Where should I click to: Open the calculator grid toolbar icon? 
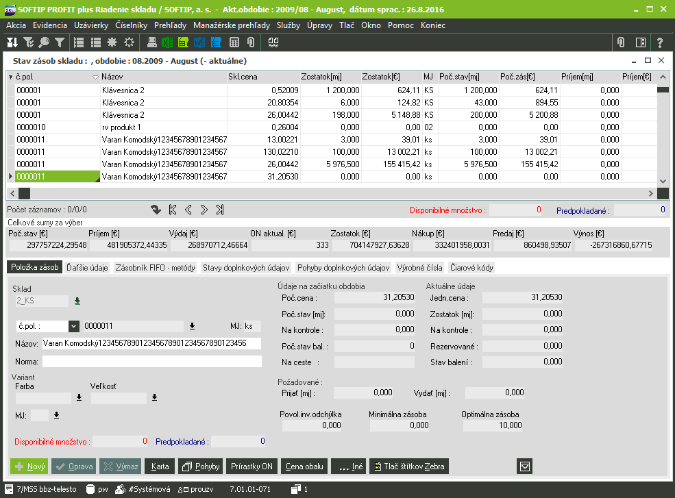click(234, 42)
